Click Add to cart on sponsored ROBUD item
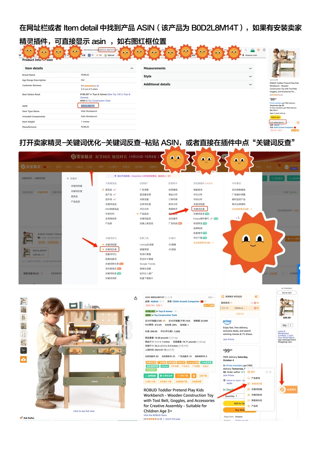The width and height of the screenshot is (321, 455). tap(275, 117)
